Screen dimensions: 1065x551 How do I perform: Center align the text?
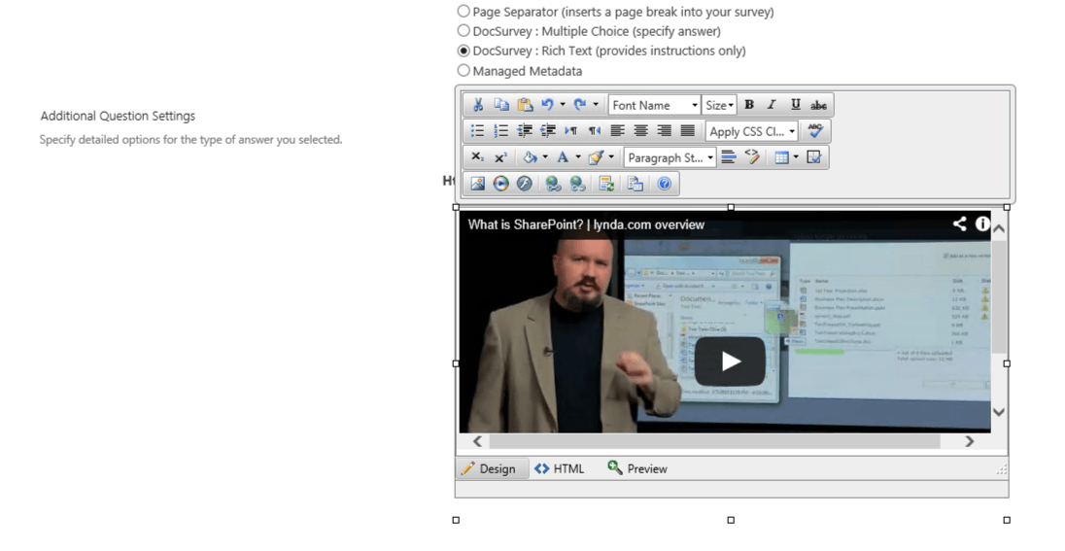click(x=641, y=130)
